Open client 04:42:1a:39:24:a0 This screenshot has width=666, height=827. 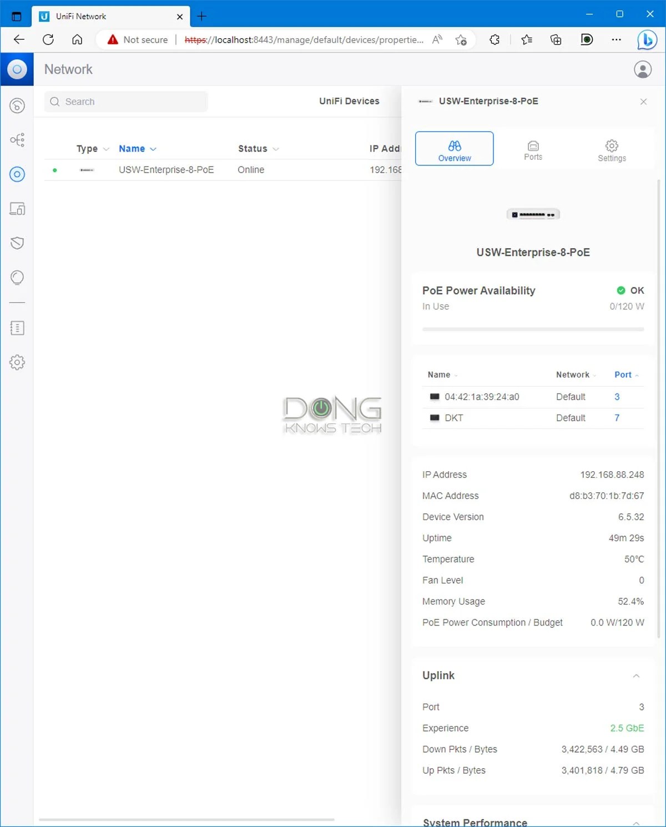click(482, 397)
